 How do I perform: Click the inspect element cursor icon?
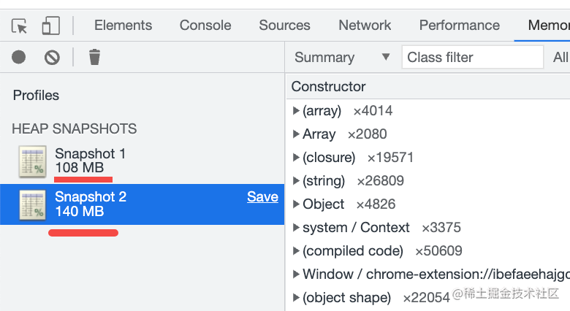coord(20,26)
